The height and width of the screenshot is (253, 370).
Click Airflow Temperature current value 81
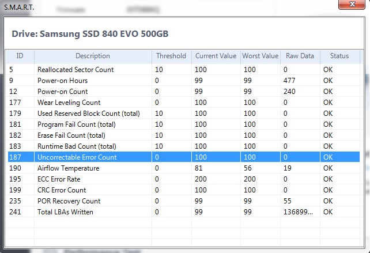click(198, 168)
